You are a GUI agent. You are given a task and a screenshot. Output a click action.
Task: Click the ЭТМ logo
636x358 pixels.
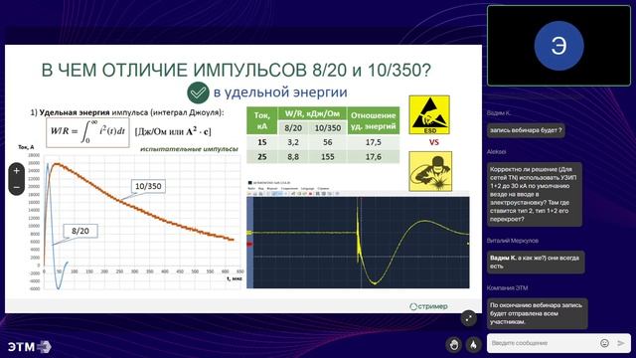pyautogui.click(x=29, y=347)
